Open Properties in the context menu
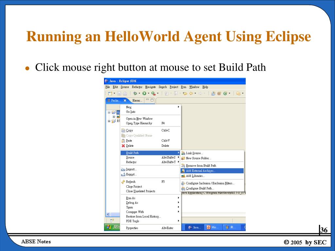The width and height of the screenshot is (335, 251). (x=150, y=228)
